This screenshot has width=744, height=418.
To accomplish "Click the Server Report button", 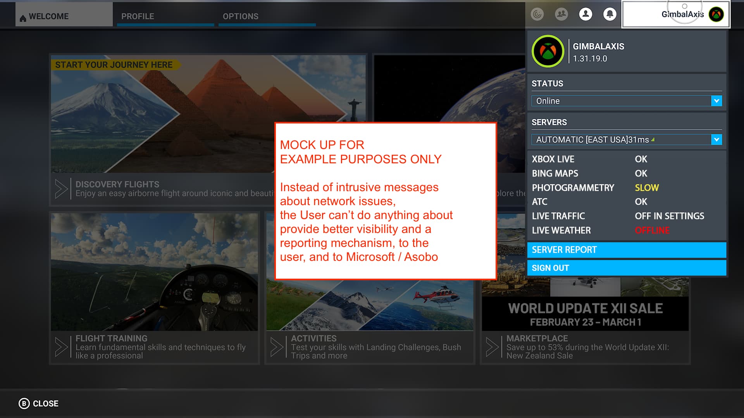I will (626, 250).
